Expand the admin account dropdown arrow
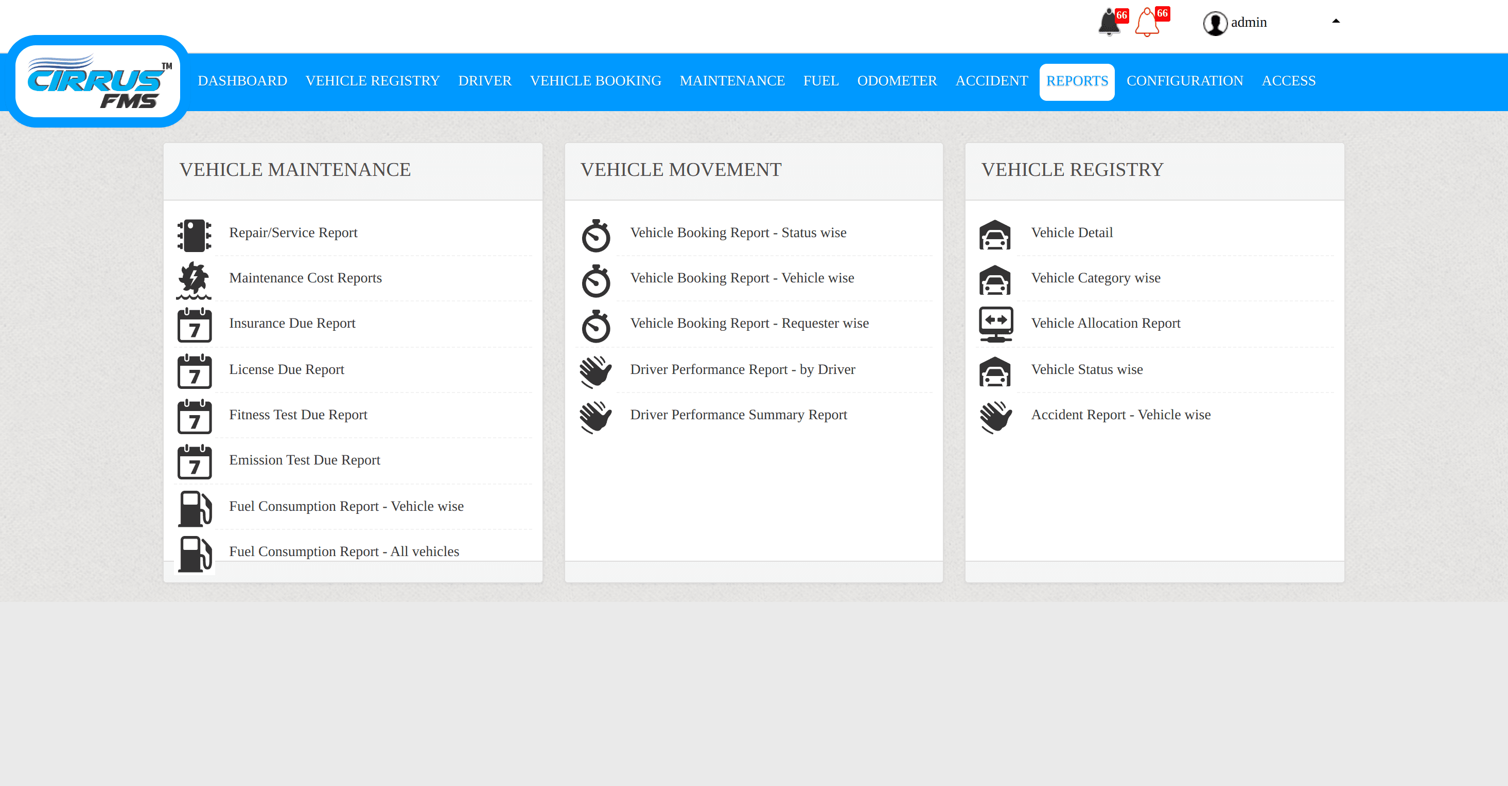 (x=1336, y=21)
